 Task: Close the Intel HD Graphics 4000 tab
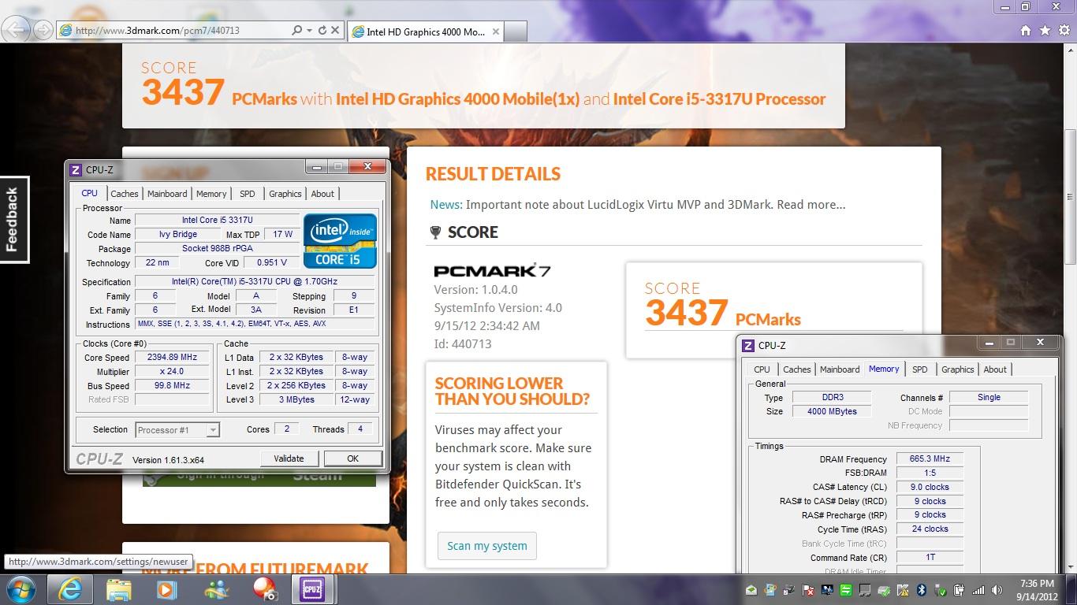coord(496,32)
